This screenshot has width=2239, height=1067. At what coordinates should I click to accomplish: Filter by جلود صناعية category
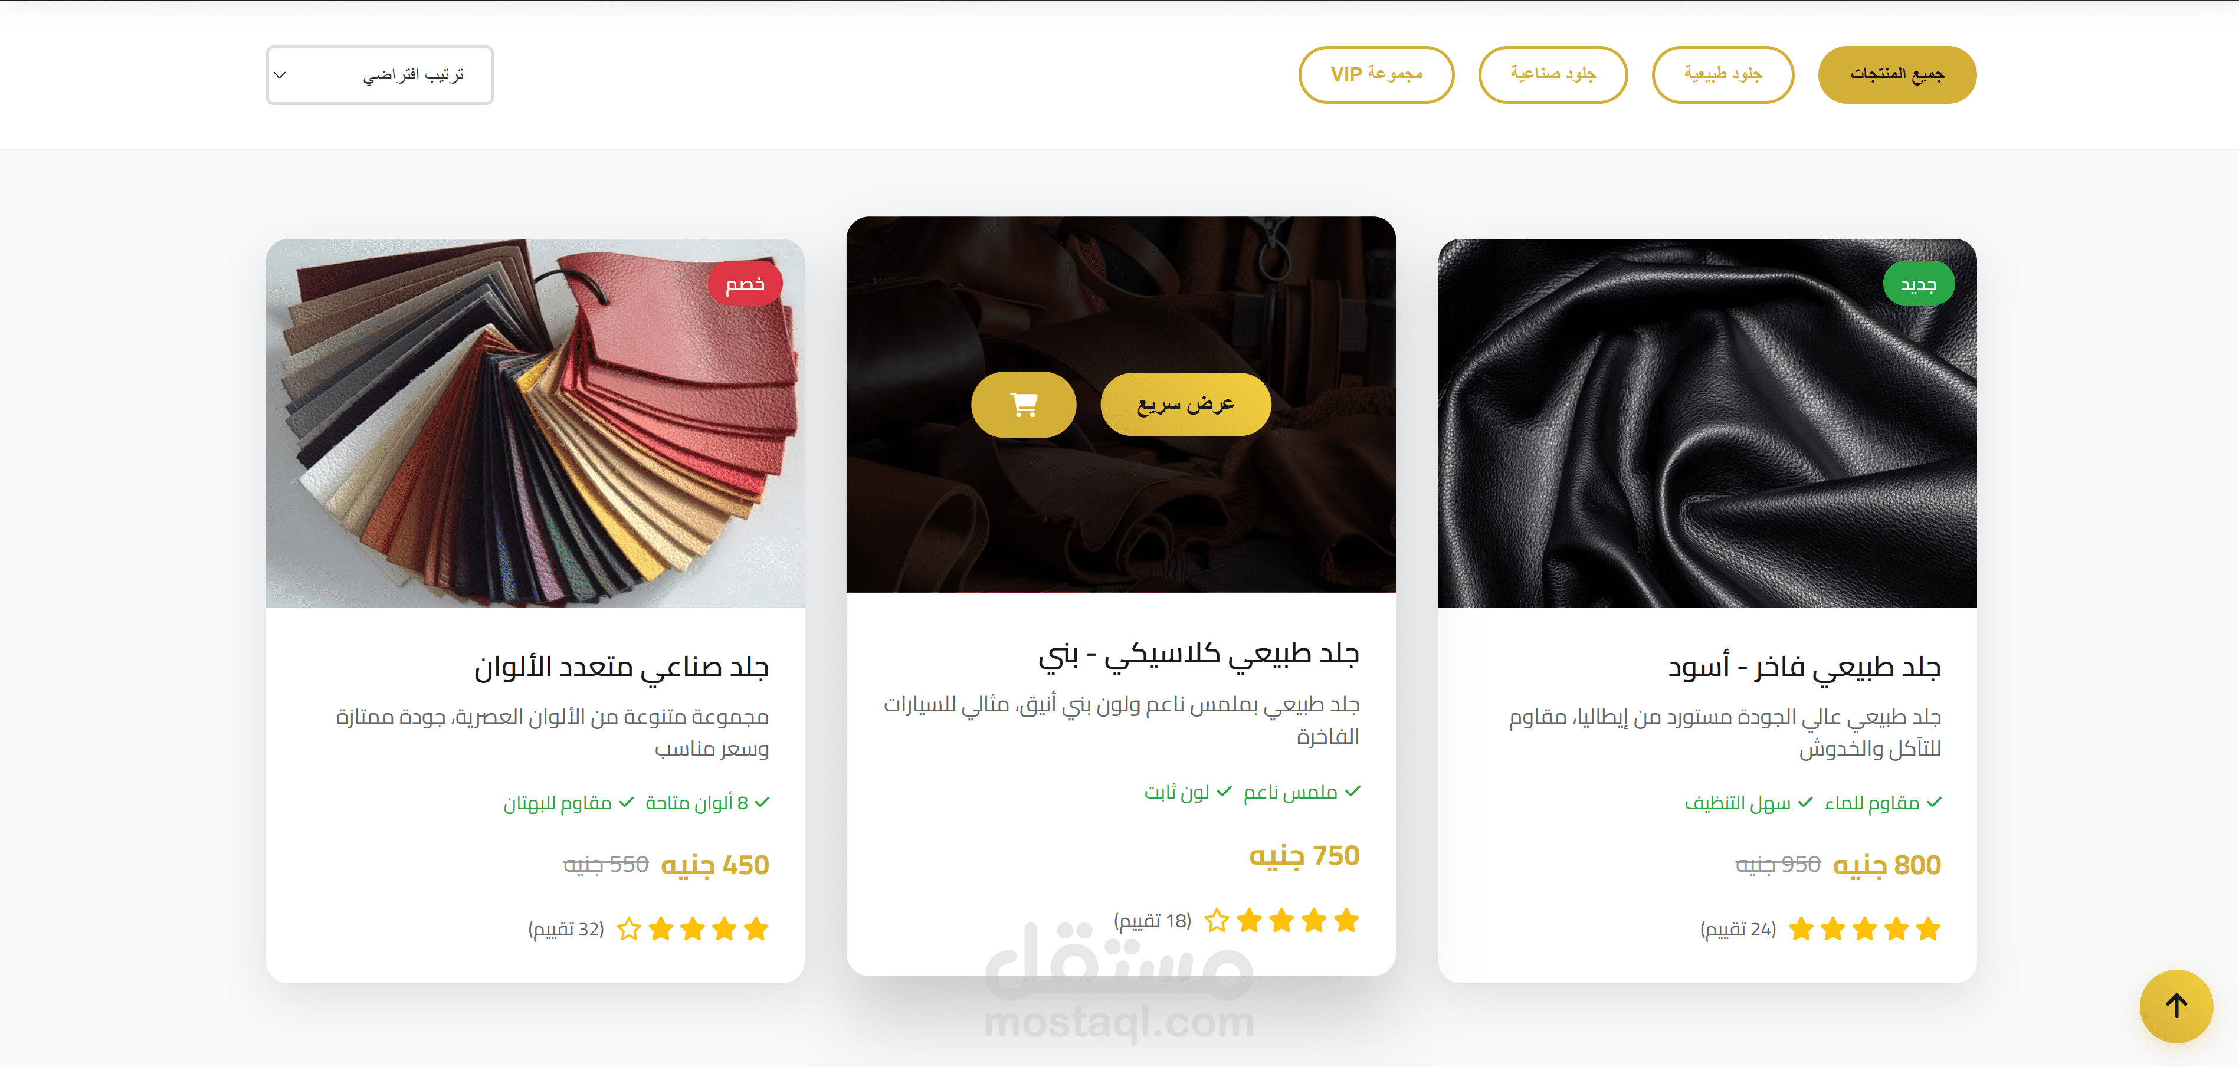click(1552, 75)
